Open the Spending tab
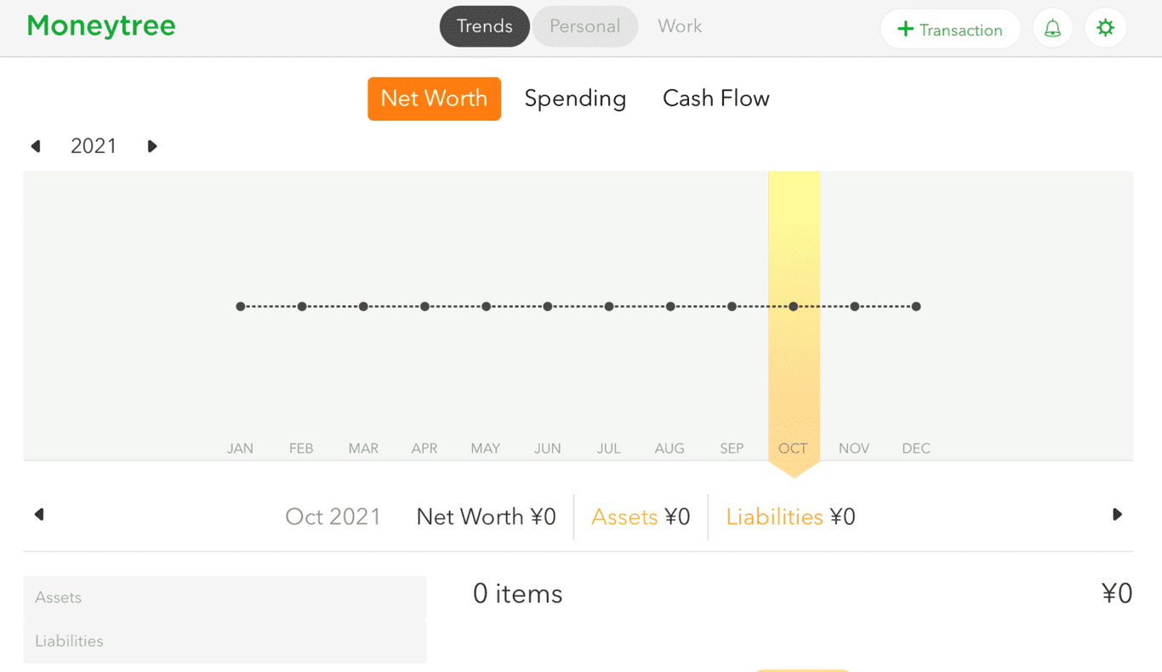 pos(575,99)
